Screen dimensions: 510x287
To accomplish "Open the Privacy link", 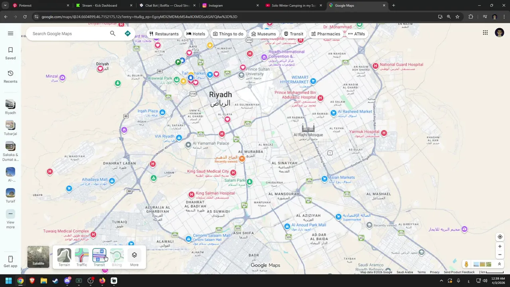I will (x=435, y=272).
